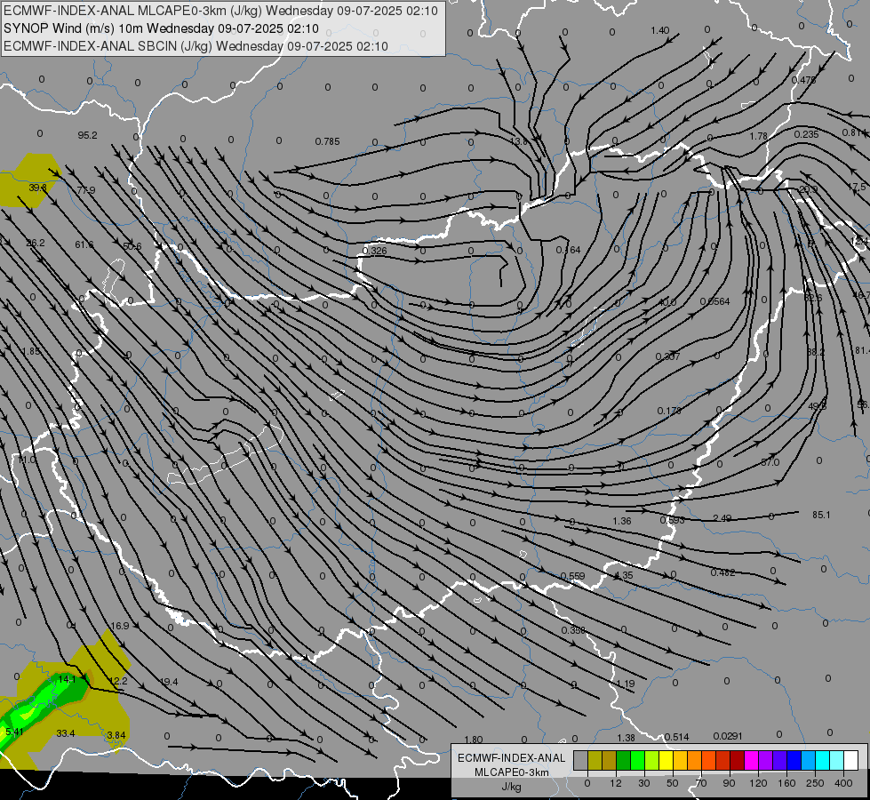Click the 14.1 value in green area
Screen dimensions: 870x800
point(67,679)
